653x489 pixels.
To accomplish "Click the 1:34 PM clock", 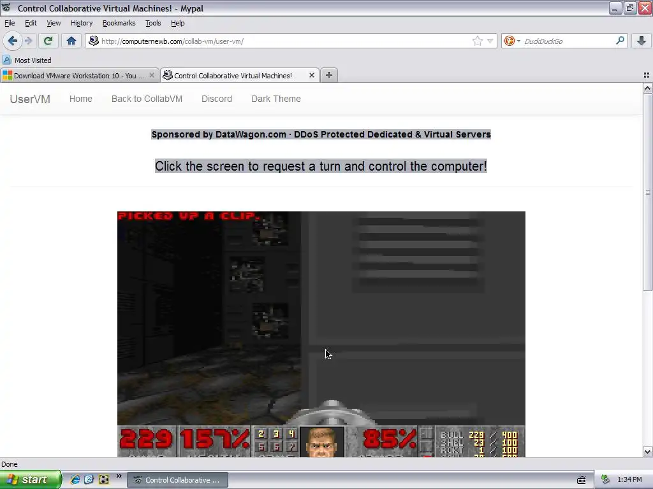I will [629, 480].
